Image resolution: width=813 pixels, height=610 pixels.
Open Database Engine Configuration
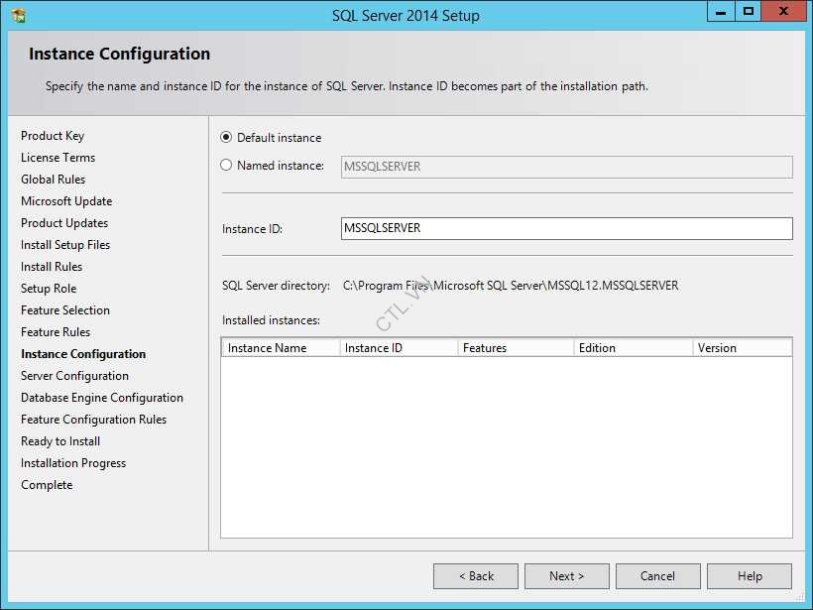[x=101, y=397]
